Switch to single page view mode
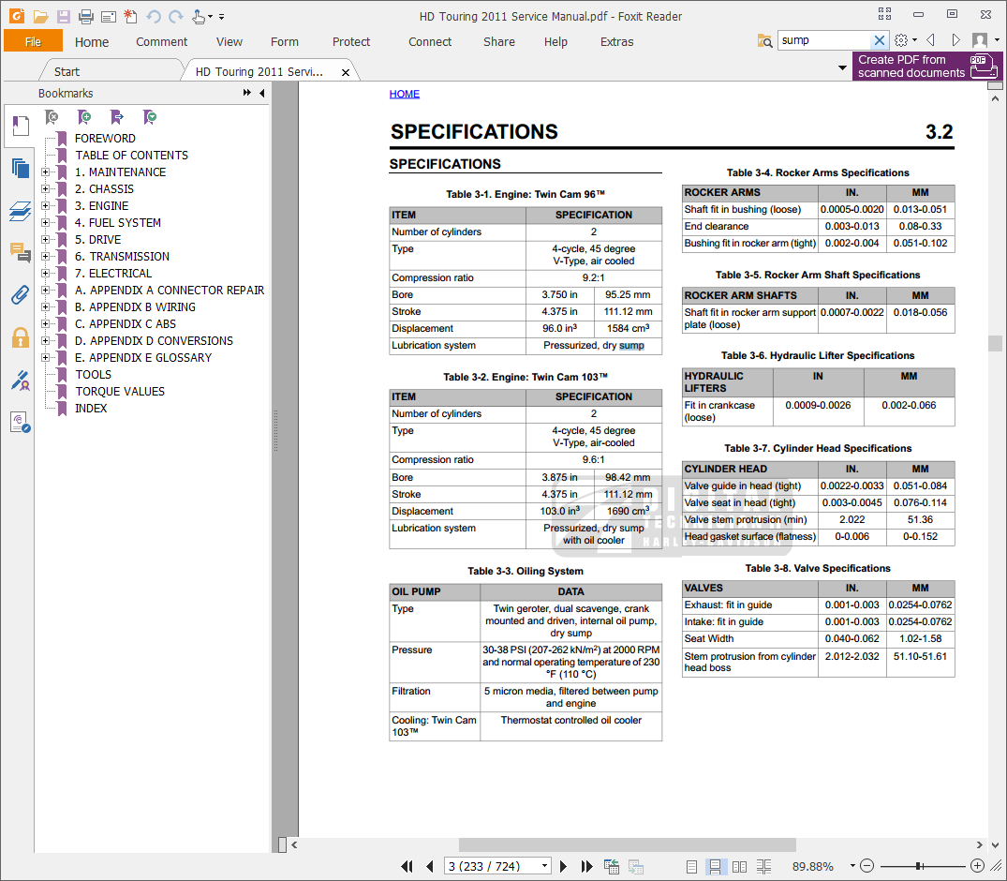This screenshot has height=881, width=1007. point(690,866)
